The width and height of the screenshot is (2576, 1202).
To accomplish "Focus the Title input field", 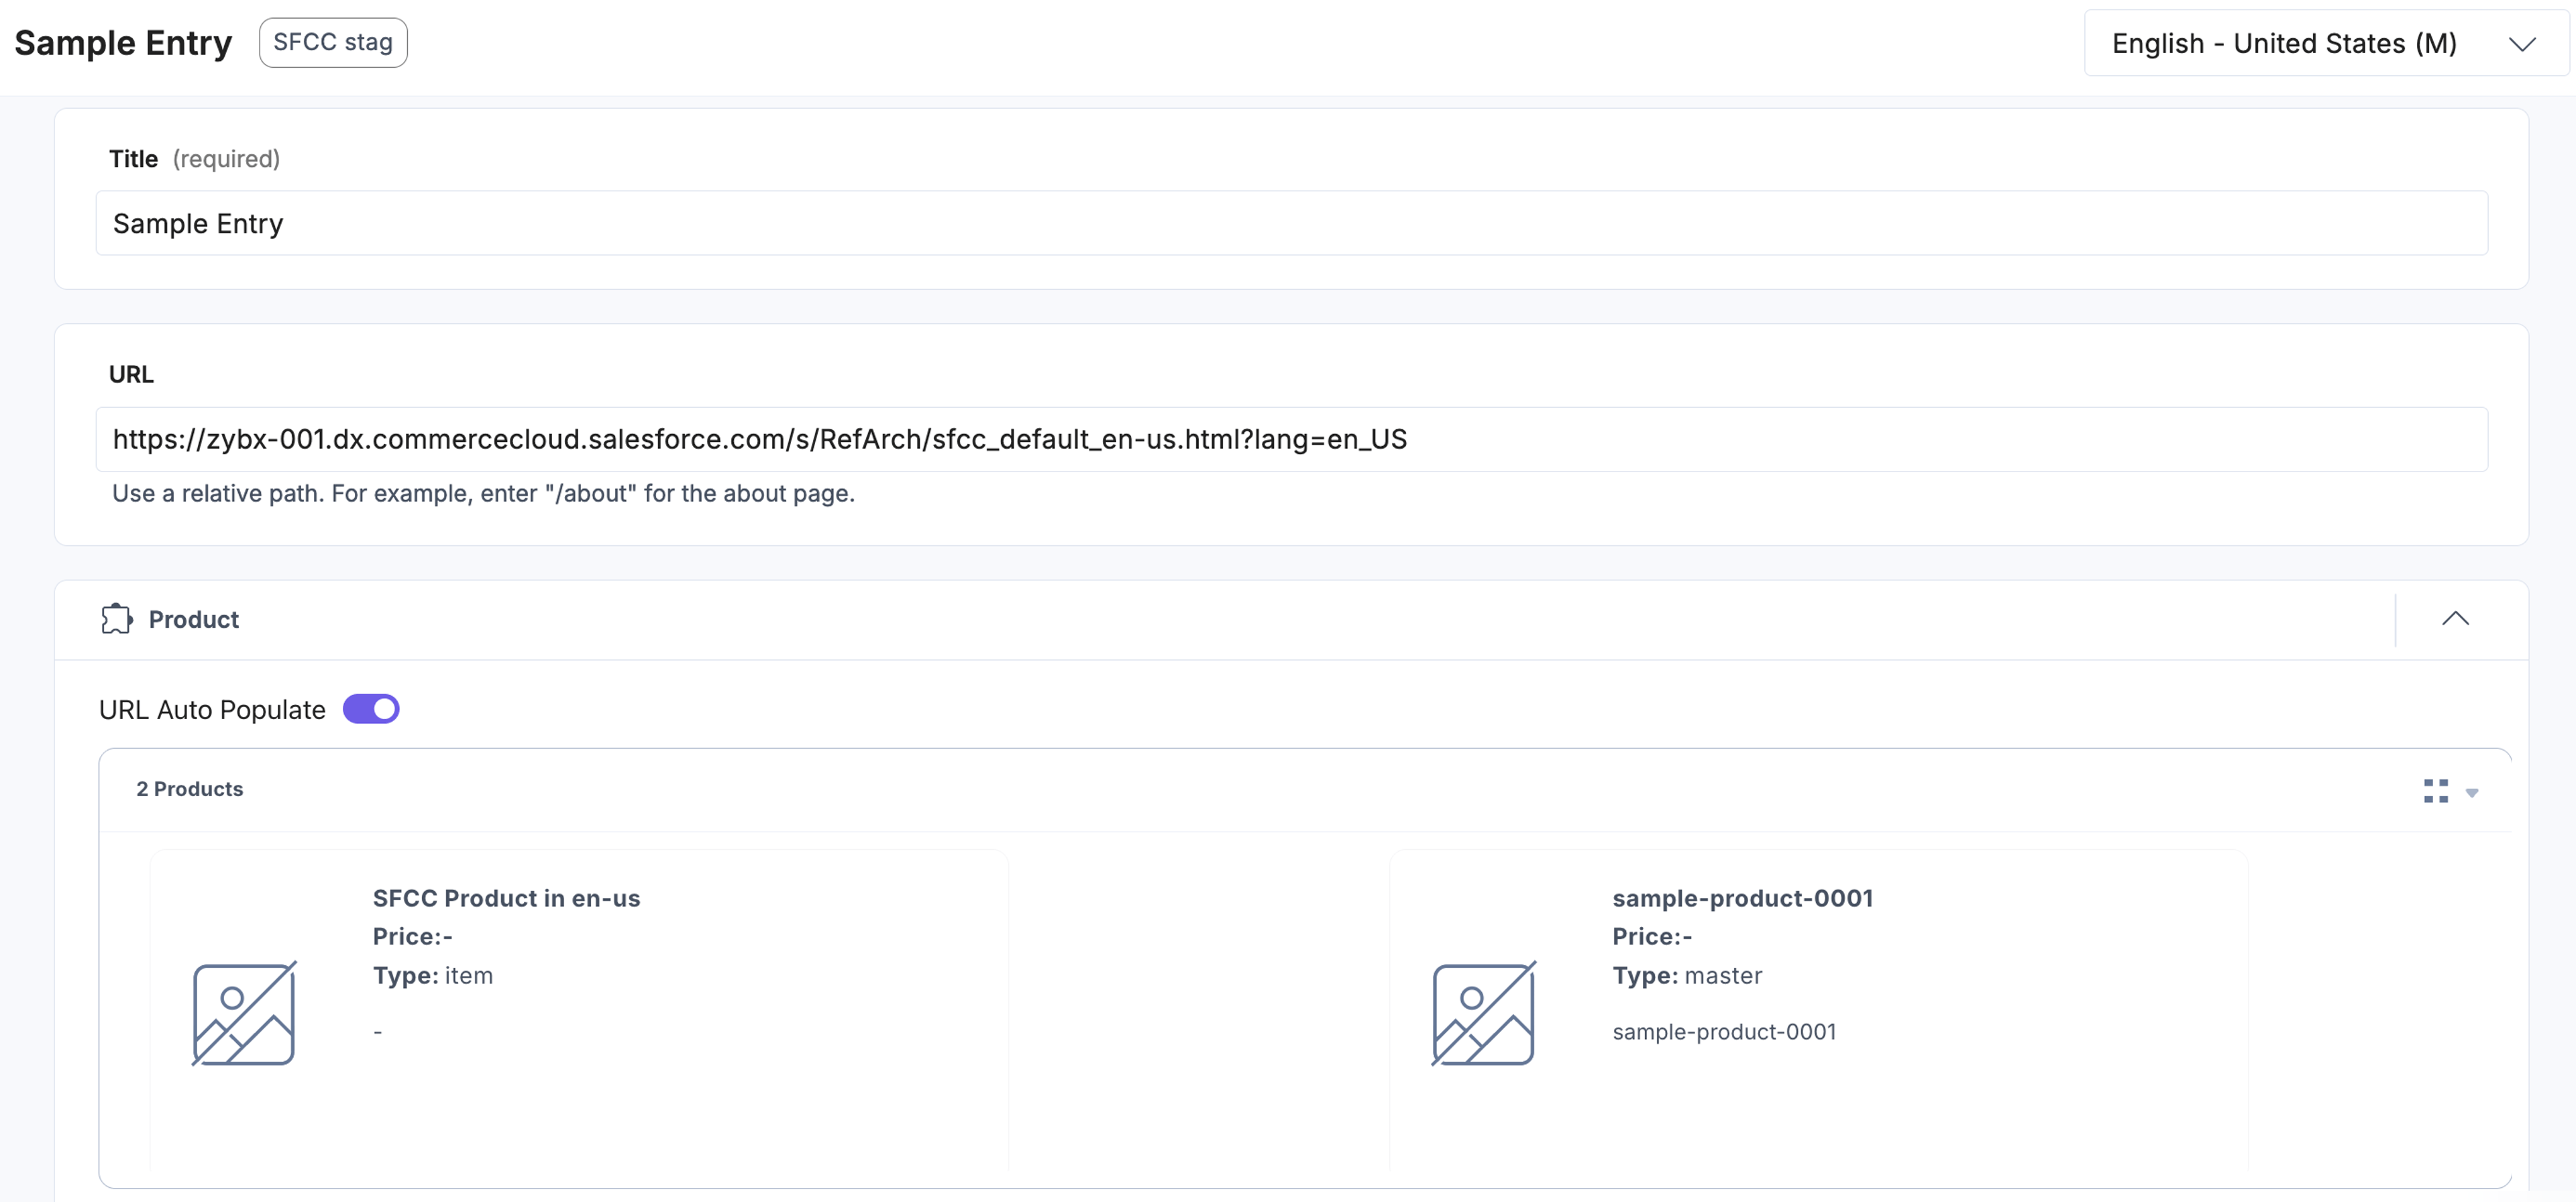I will click(x=1291, y=223).
